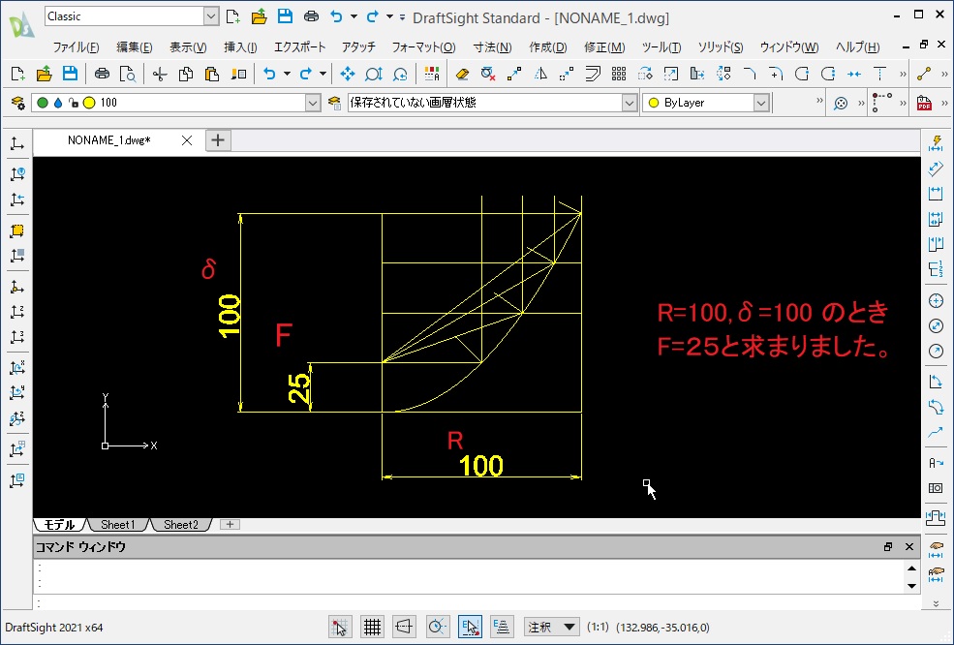Select the Line draw tool icon
Viewport: 954px width, 645px height.
[x=924, y=75]
